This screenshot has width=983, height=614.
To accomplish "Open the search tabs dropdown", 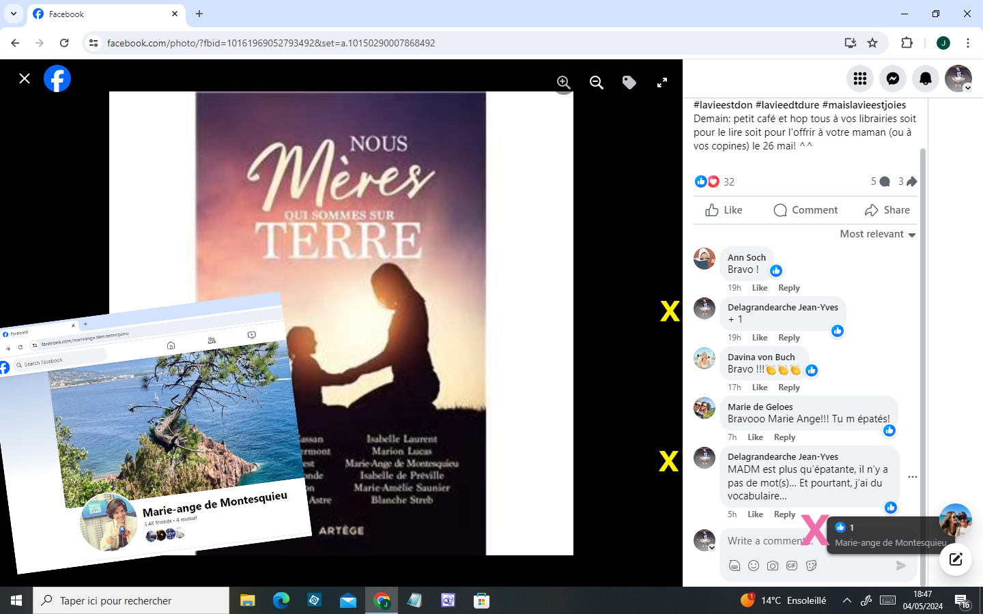I will [14, 14].
